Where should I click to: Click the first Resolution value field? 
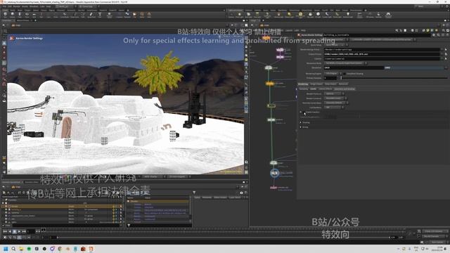354,67
